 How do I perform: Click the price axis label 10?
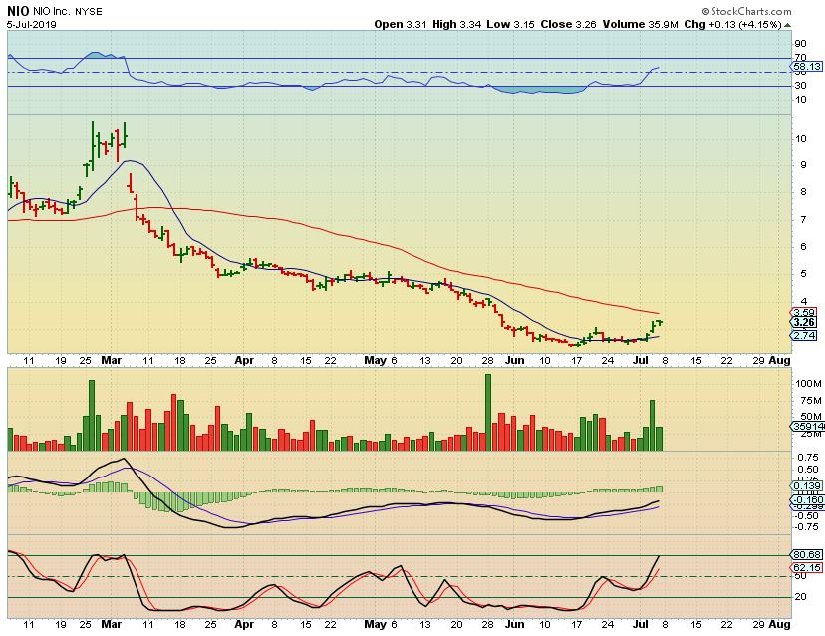pyautogui.click(x=801, y=139)
